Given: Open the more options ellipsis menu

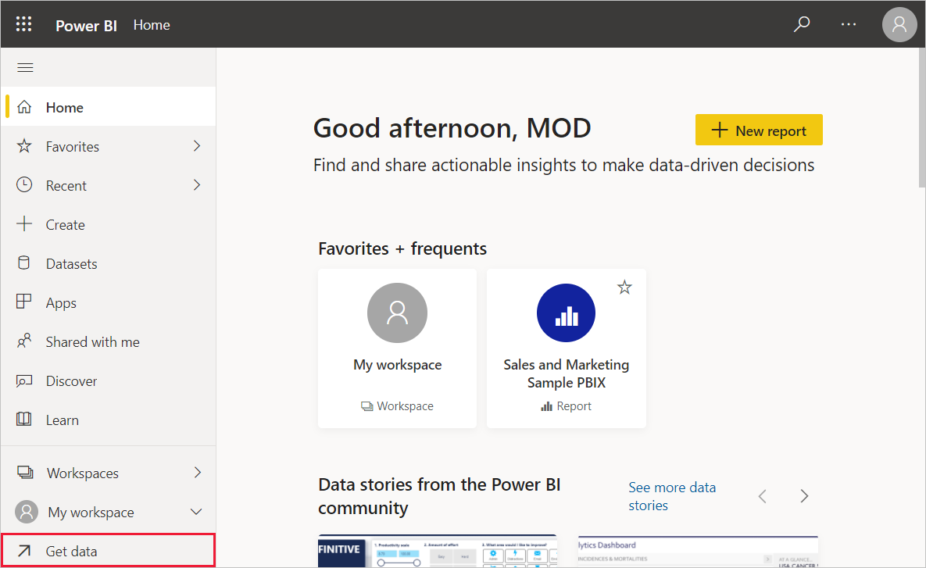Looking at the screenshot, I should click(x=849, y=24).
